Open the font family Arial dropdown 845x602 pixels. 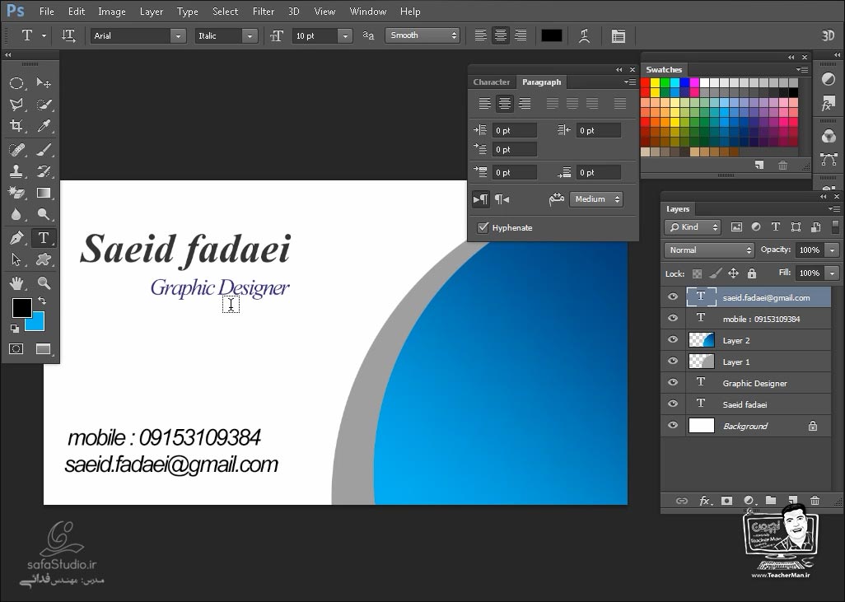point(178,35)
